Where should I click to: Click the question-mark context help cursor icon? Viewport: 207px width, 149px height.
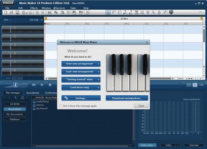(165, 12)
